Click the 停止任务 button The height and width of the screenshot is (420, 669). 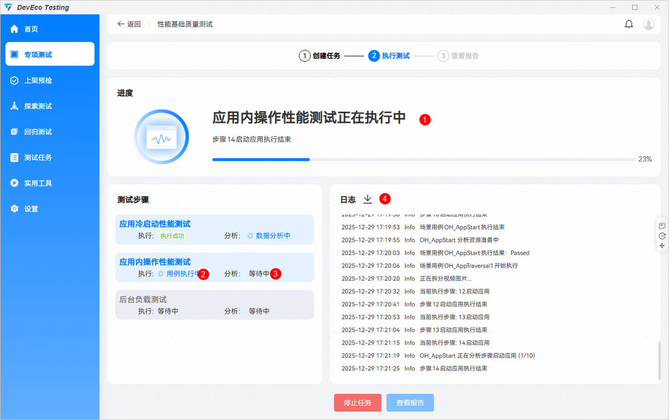point(358,402)
